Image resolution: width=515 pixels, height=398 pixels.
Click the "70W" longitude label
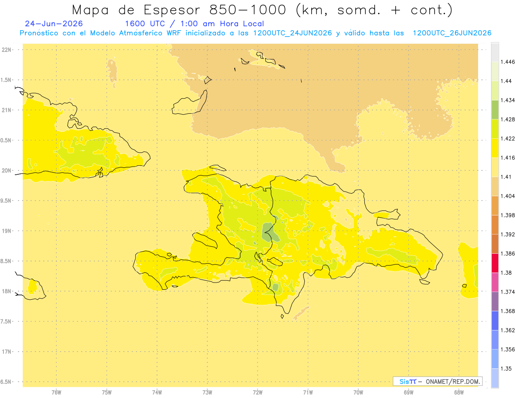click(358, 392)
